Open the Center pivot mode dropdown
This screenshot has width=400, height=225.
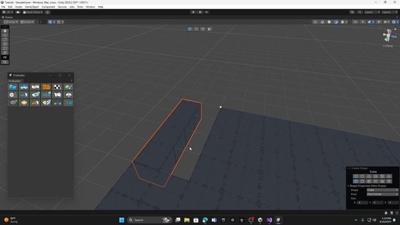[x=11, y=22]
